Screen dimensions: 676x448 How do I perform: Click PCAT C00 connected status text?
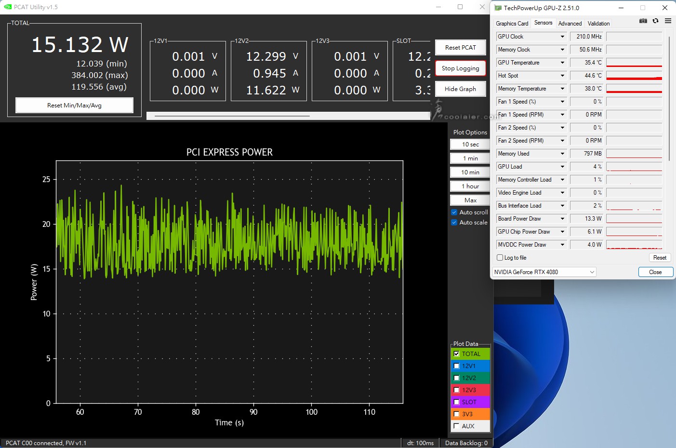pyautogui.click(x=46, y=443)
